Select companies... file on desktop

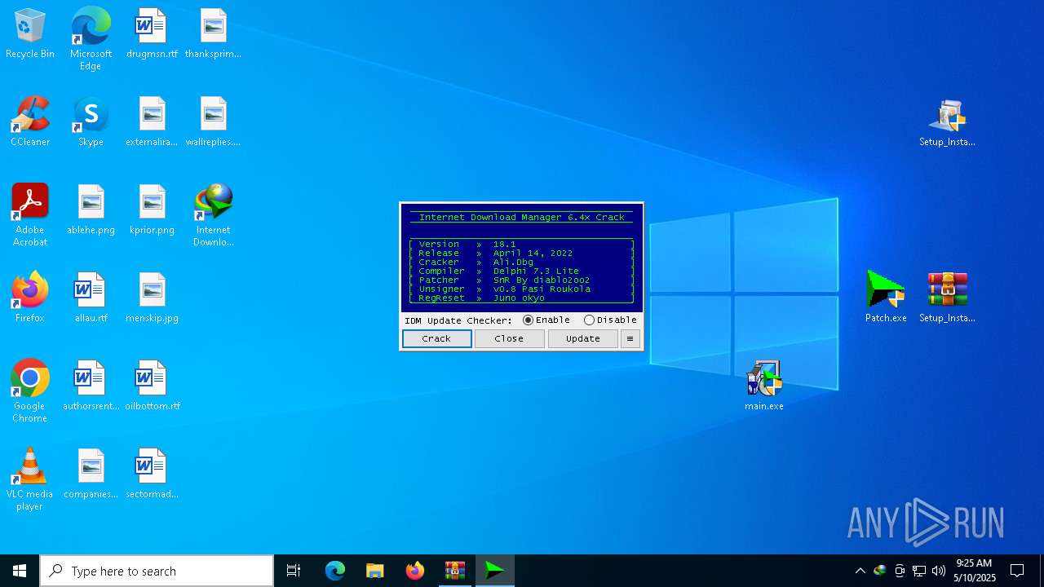(x=91, y=474)
